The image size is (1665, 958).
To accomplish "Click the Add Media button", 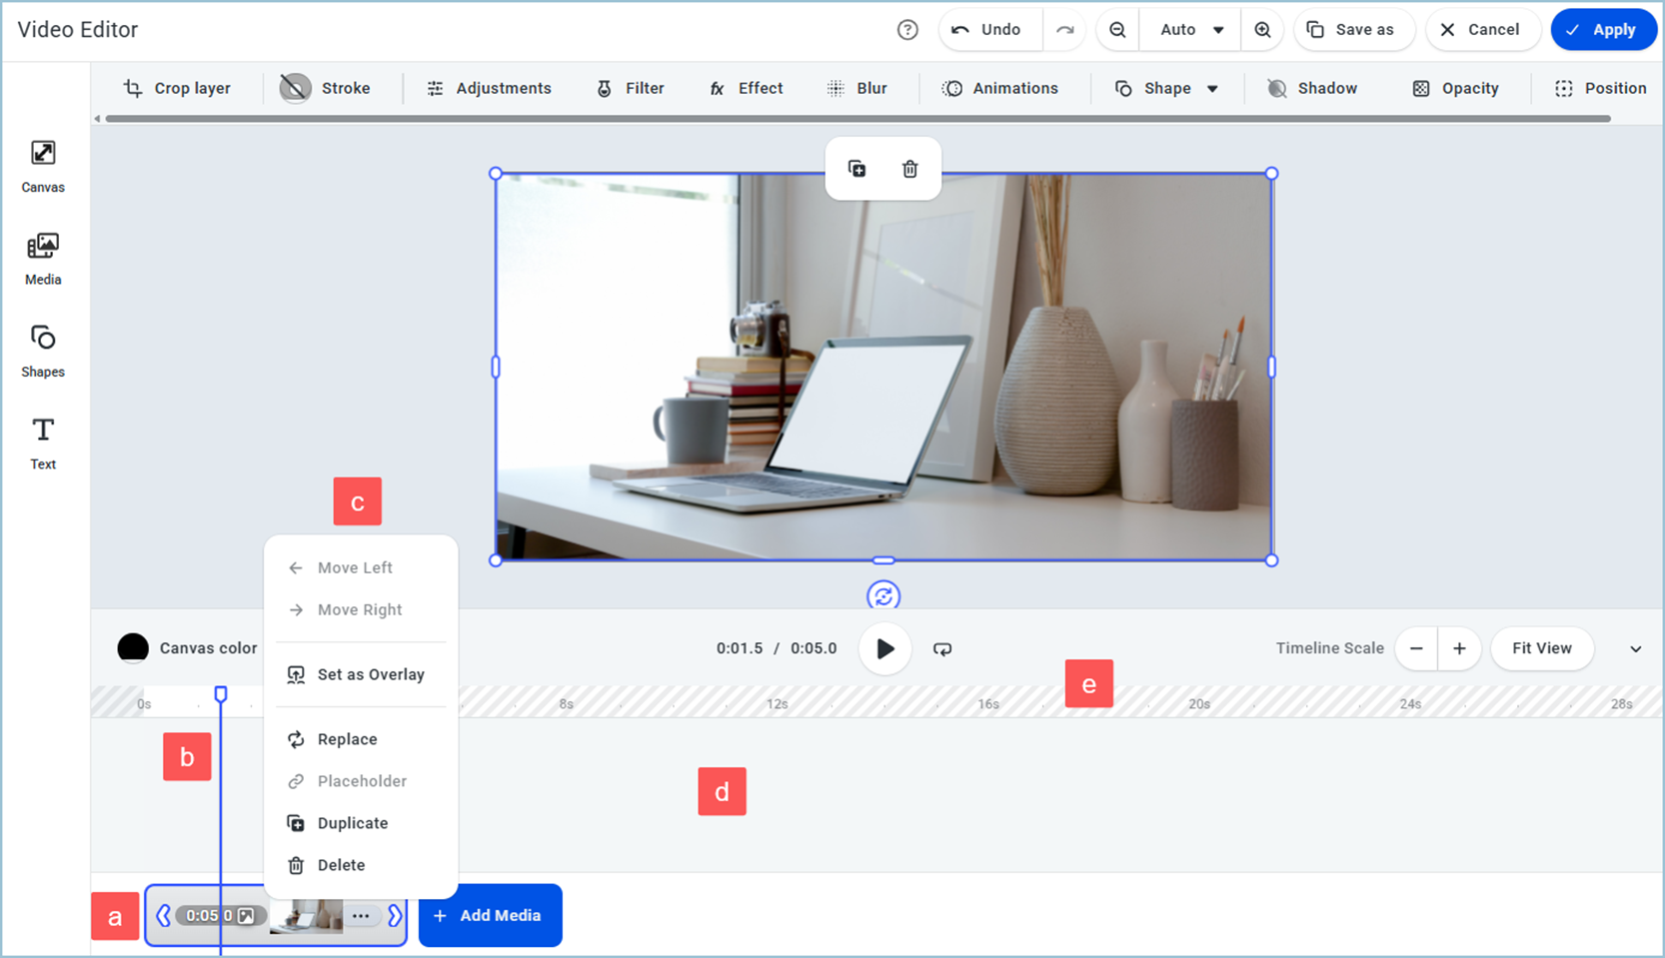I will tap(490, 915).
